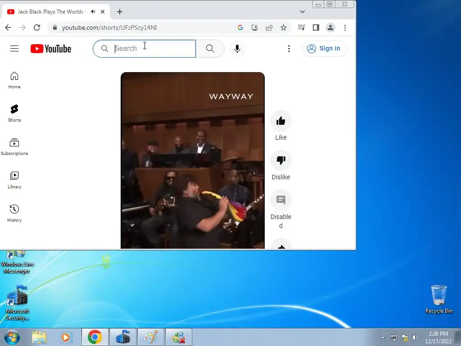Click Show desktop strip on taskbar
The width and height of the screenshot is (461, 346).
[x=458, y=337]
